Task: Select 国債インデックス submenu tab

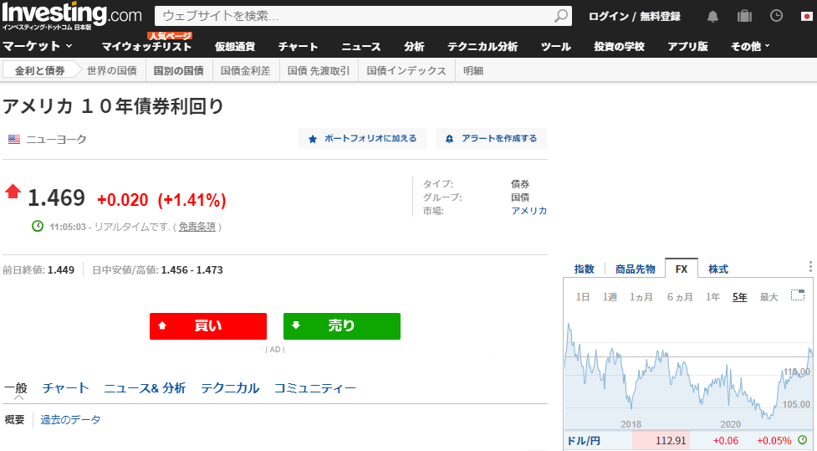Action: [x=406, y=70]
